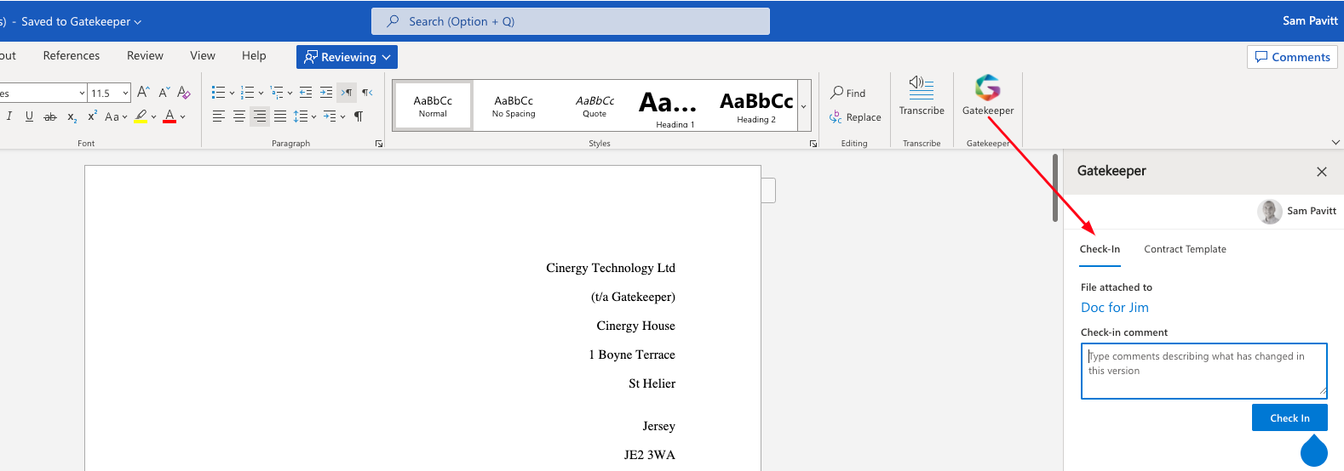Start Transcribe tool

click(922, 95)
